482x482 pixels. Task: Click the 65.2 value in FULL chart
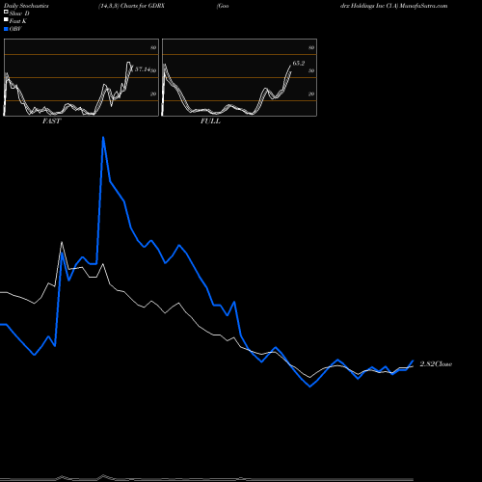tap(299, 64)
